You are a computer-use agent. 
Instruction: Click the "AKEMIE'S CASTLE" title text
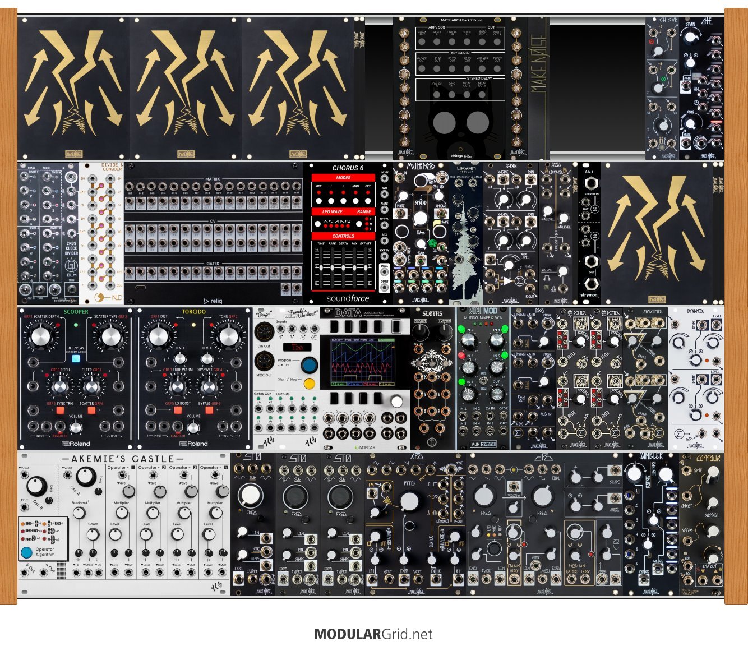pos(123,459)
